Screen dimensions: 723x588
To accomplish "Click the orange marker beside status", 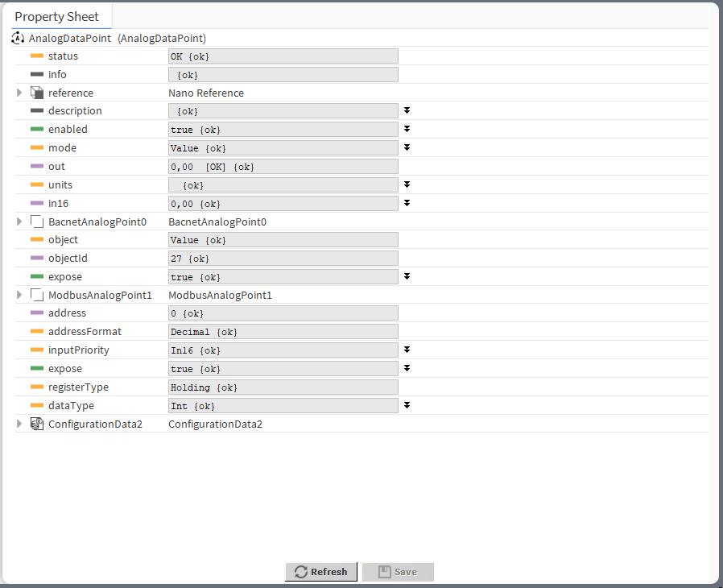I will pos(37,56).
